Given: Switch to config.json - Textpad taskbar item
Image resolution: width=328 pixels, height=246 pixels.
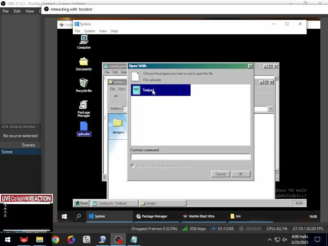Looking at the screenshot, I should coord(115,203).
